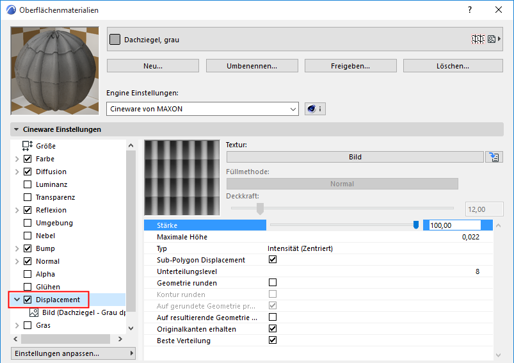Enable the Gras channel checkbox

pyautogui.click(x=28, y=325)
